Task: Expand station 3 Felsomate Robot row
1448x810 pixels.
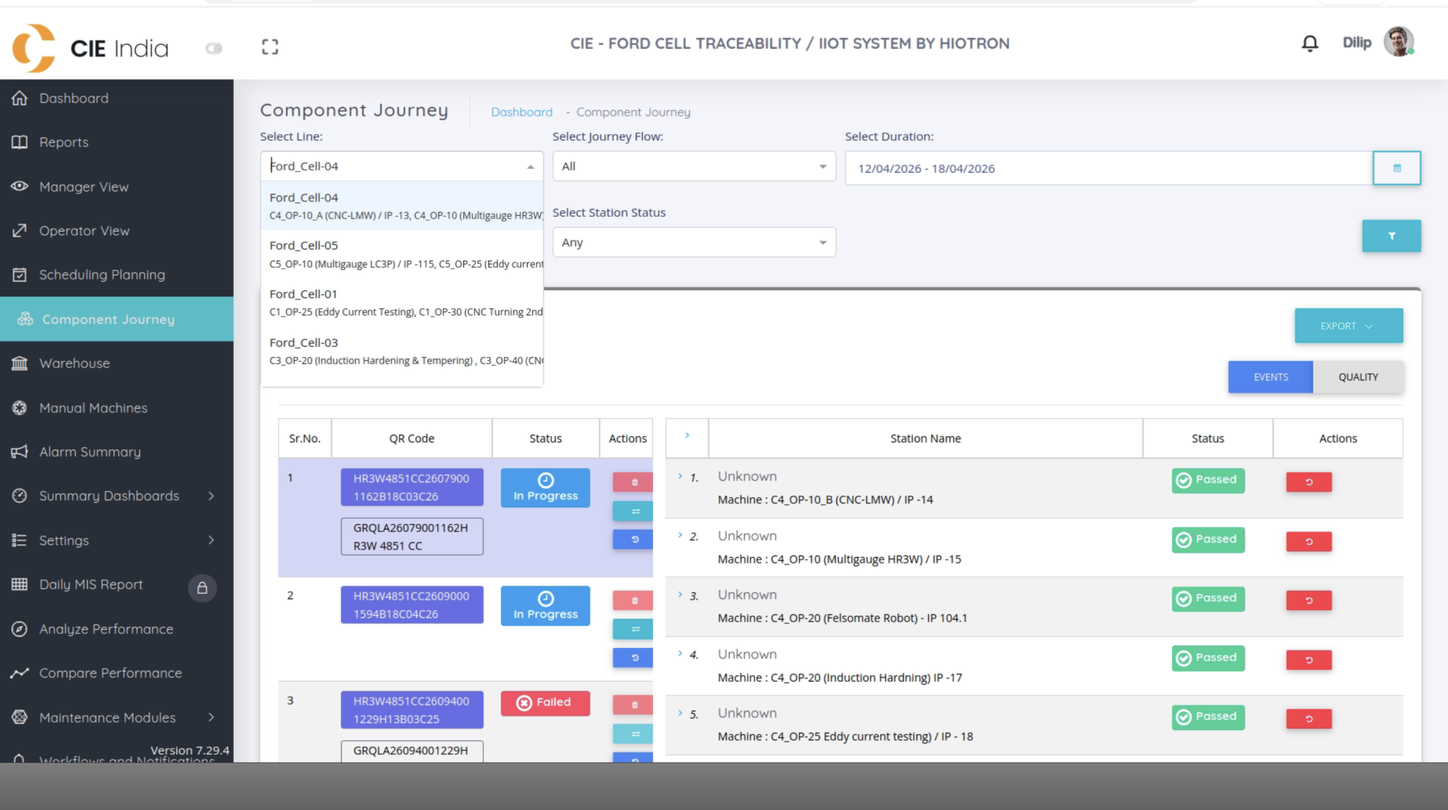Action: coord(680,594)
